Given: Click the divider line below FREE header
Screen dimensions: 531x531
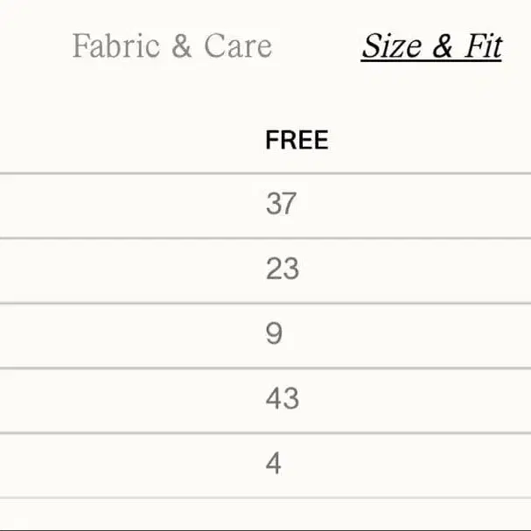Looking at the screenshot, I should point(266,173).
